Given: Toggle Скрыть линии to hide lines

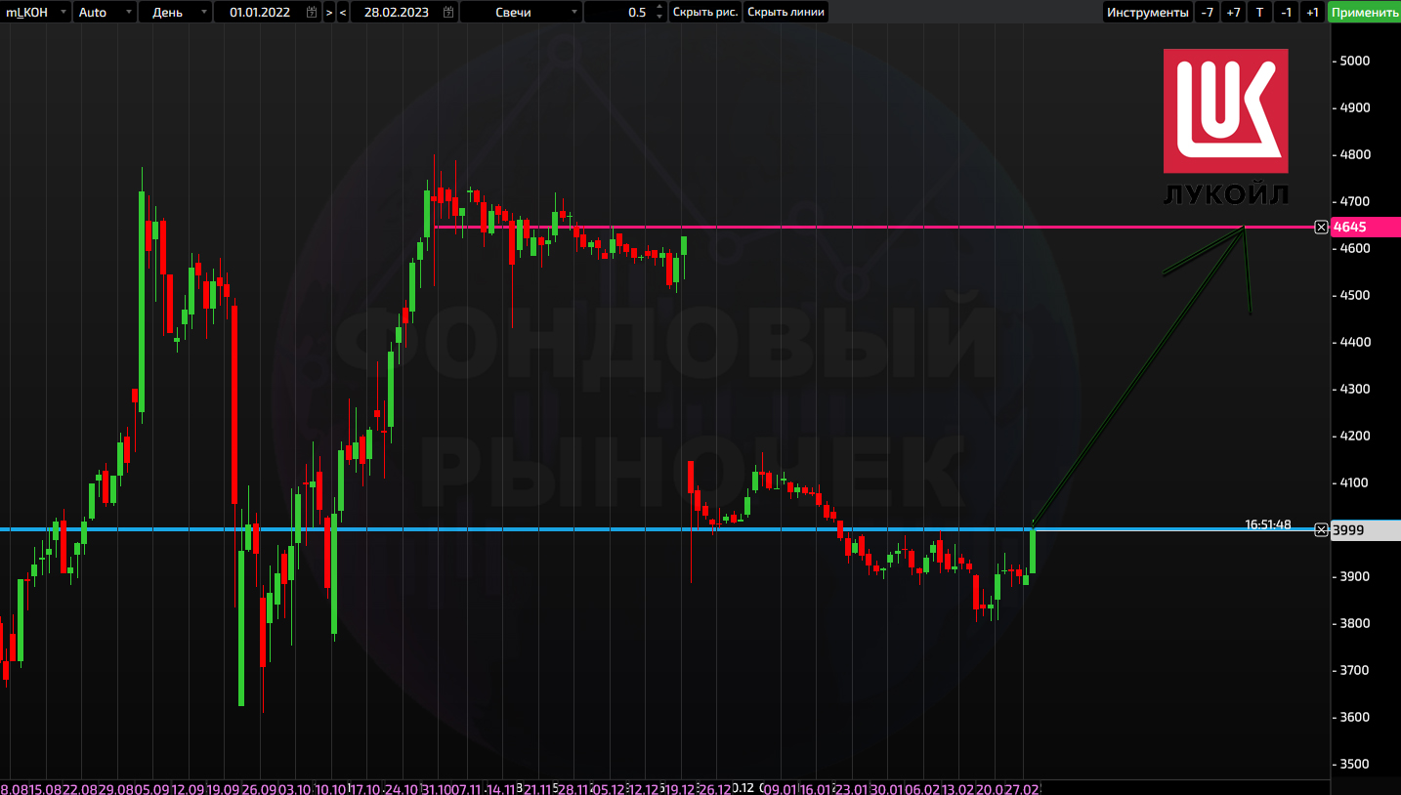Looking at the screenshot, I should [786, 12].
